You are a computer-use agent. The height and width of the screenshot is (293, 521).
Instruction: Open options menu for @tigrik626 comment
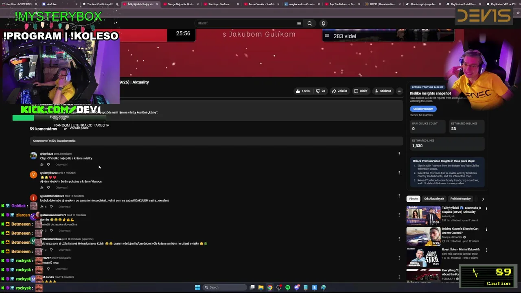point(399,154)
